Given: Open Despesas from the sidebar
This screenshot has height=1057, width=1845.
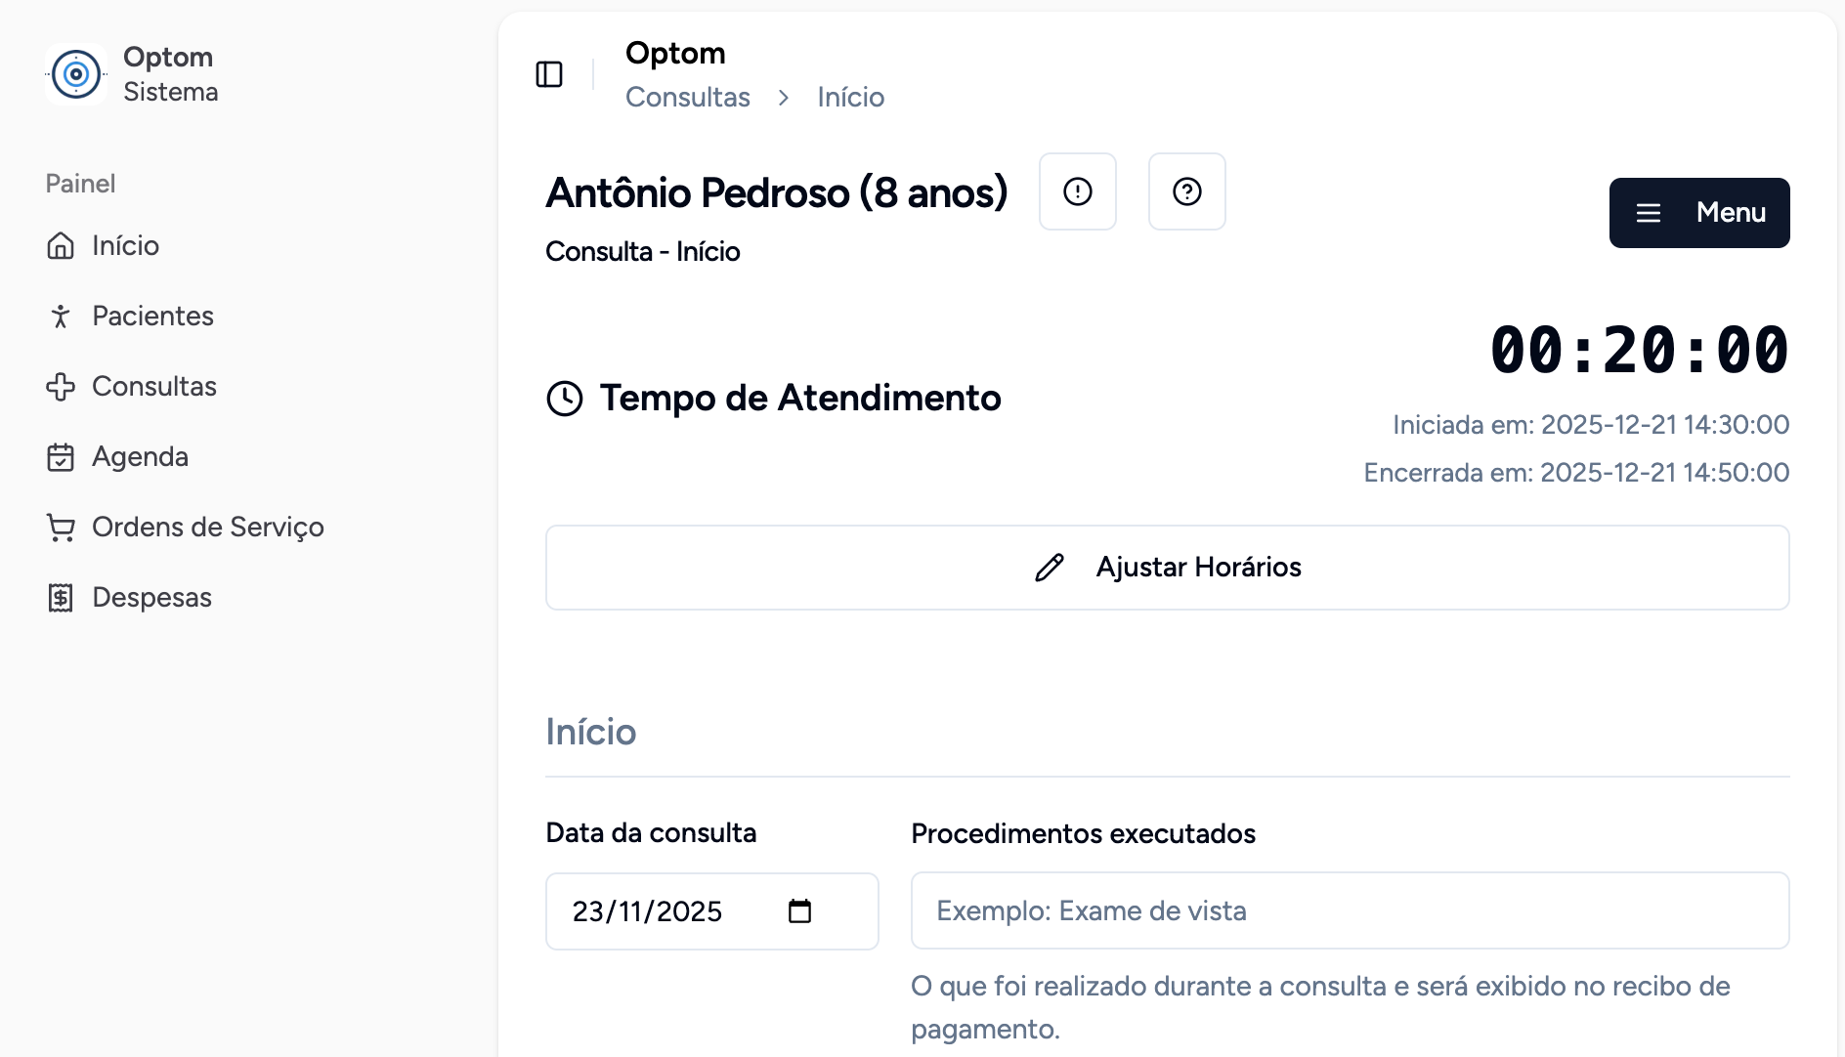Looking at the screenshot, I should [151, 598].
